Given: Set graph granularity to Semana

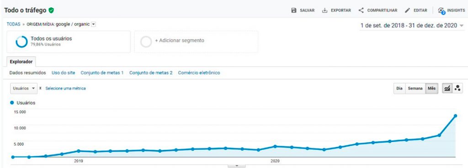Looking at the screenshot, I should tap(415, 88).
